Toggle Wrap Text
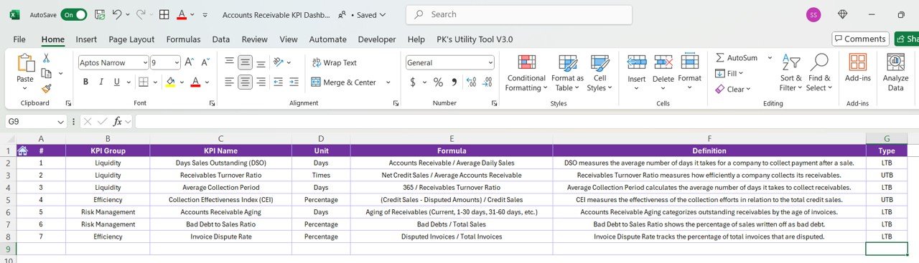The image size is (919, 263). click(x=334, y=62)
